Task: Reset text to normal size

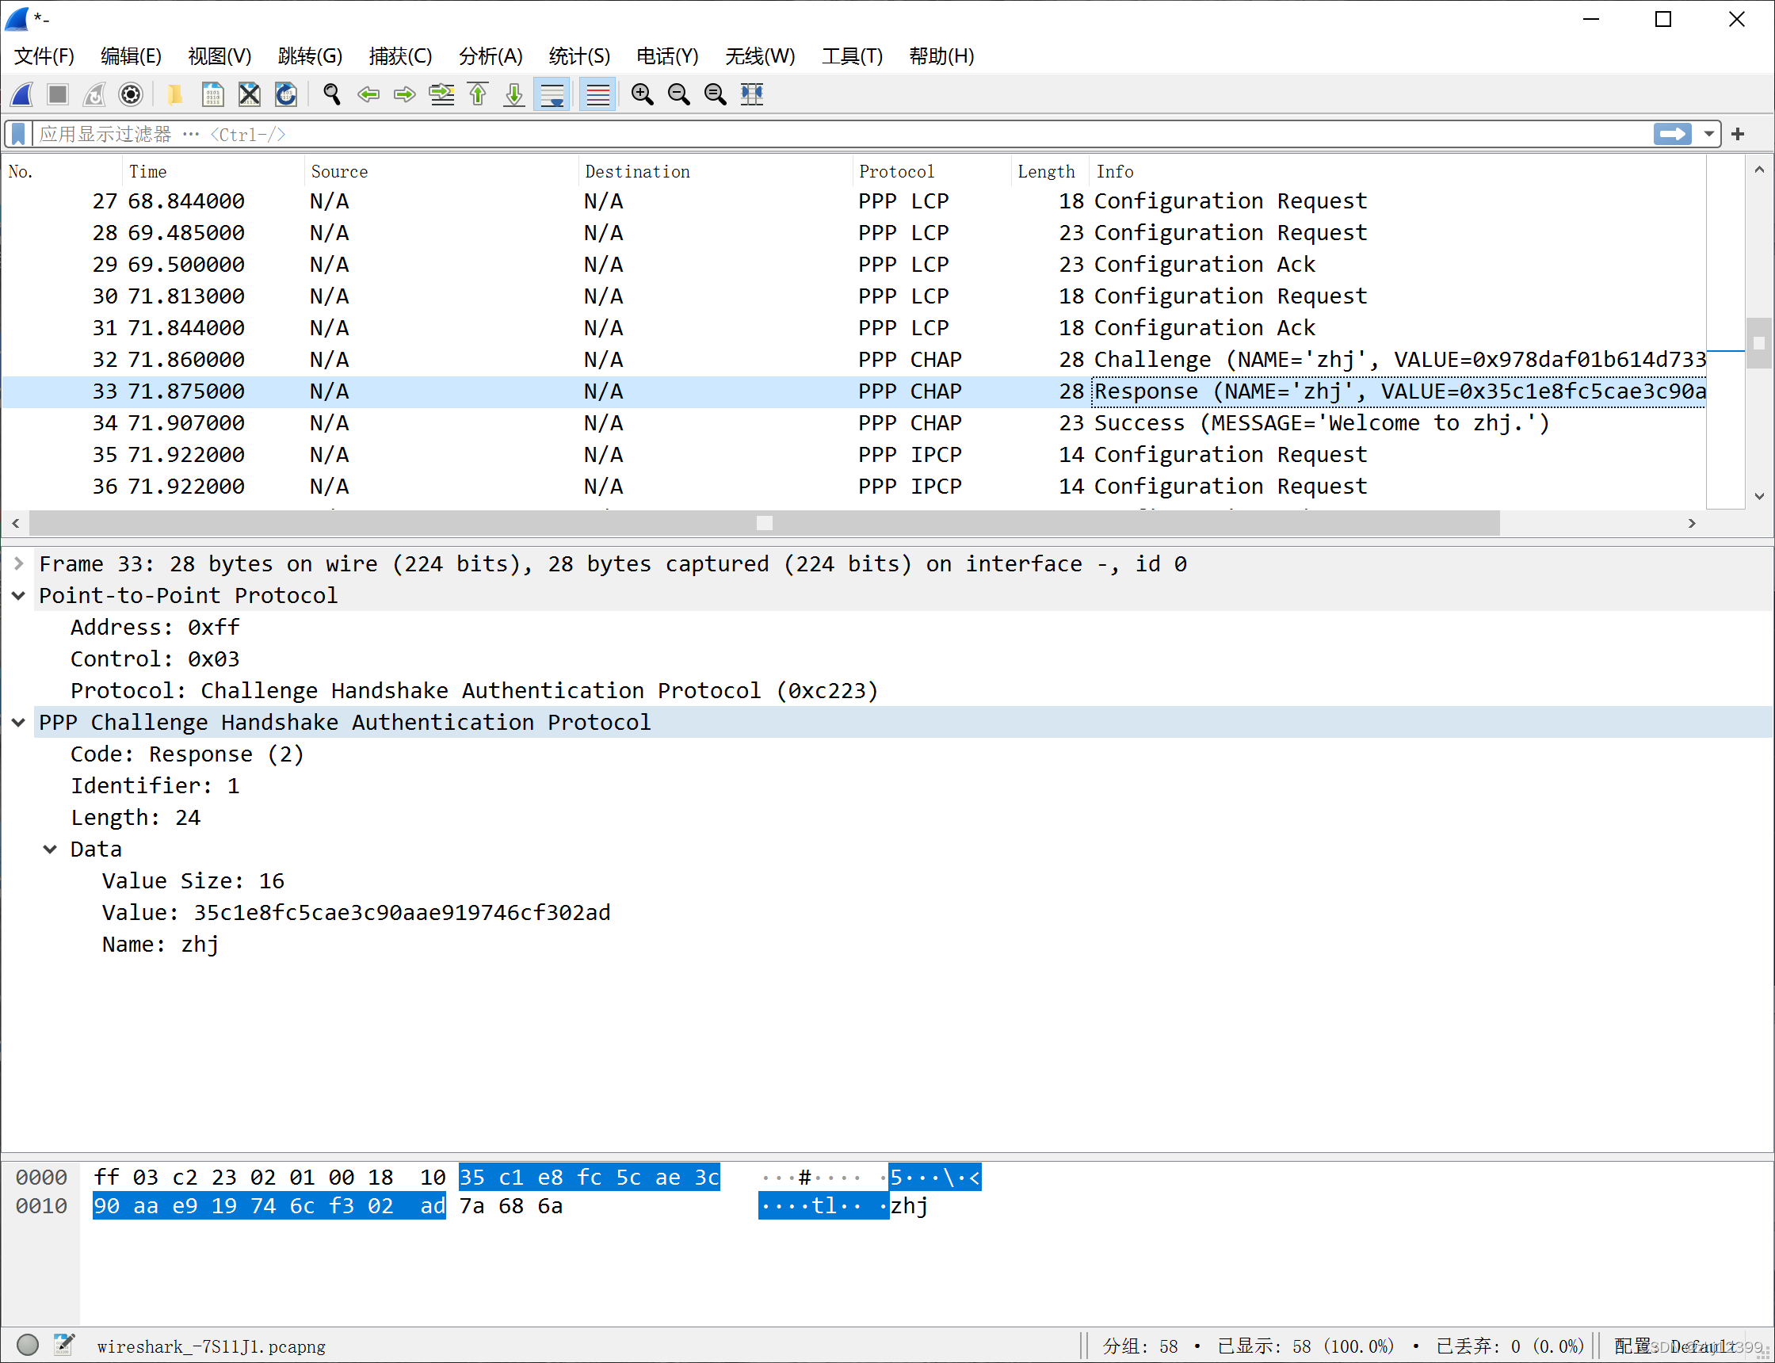Action: [715, 94]
